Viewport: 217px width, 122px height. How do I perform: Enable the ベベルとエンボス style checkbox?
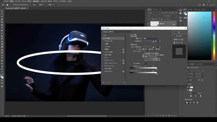coord(103,41)
